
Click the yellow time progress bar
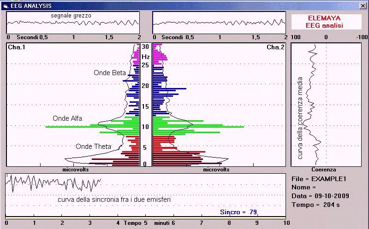coord(146,217)
